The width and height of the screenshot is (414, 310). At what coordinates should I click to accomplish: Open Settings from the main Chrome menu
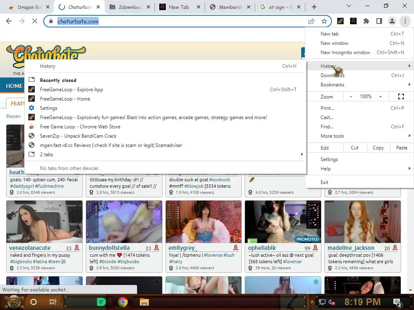coord(359,159)
